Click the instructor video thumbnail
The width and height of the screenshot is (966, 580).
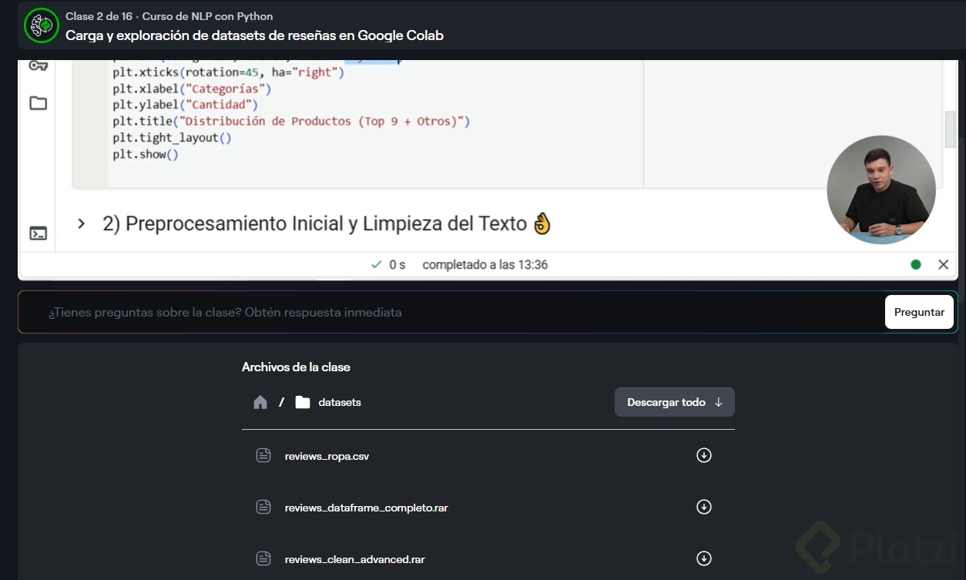pos(880,189)
